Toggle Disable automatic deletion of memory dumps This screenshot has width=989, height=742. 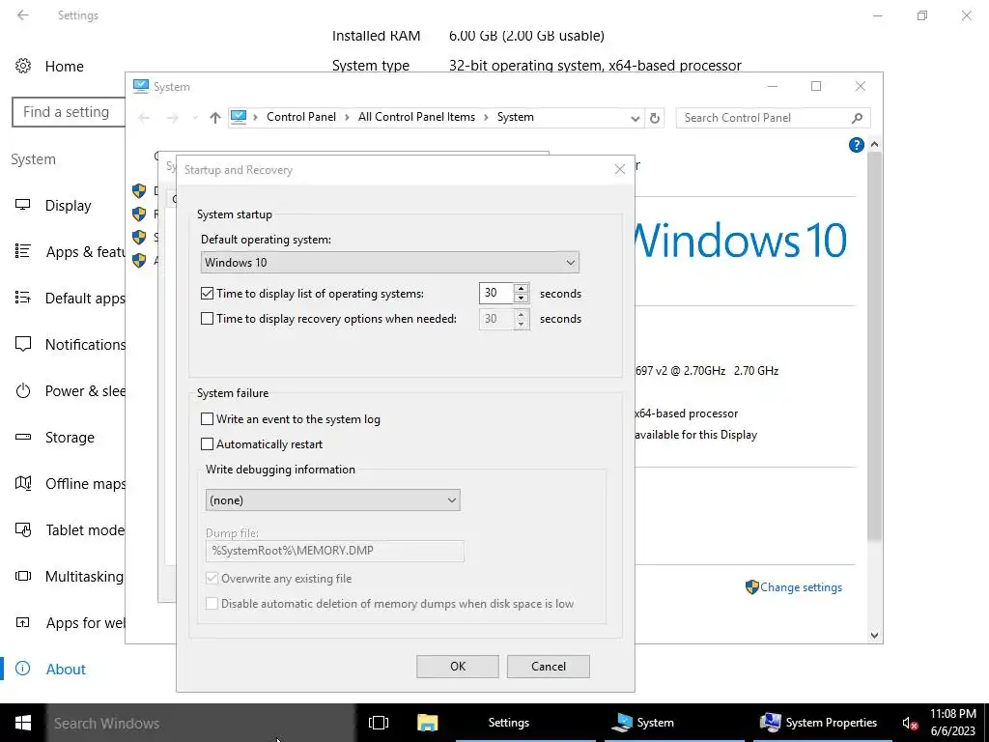coord(212,603)
